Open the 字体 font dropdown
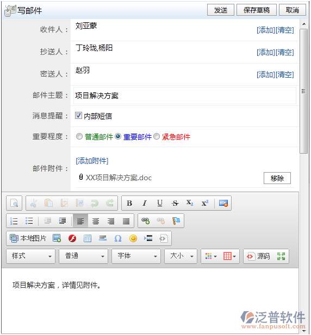 [x=136, y=256]
